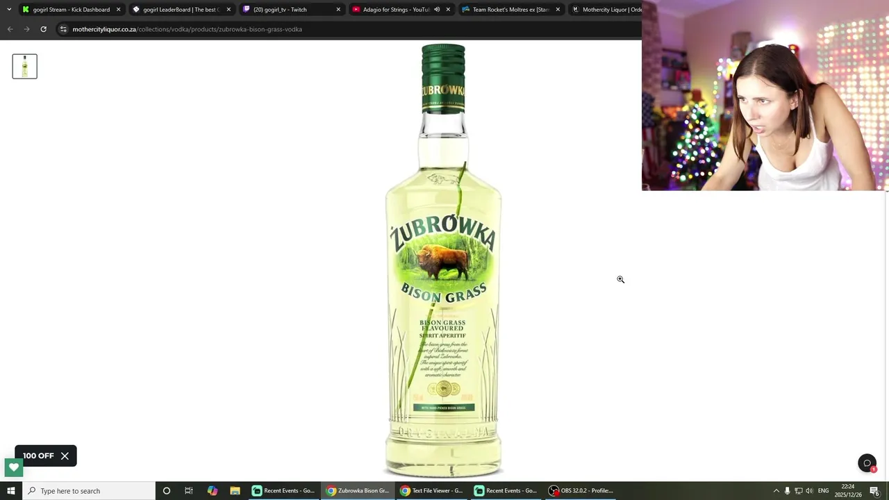Switch to Text File Viewer Chrome window

pyautogui.click(x=432, y=491)
